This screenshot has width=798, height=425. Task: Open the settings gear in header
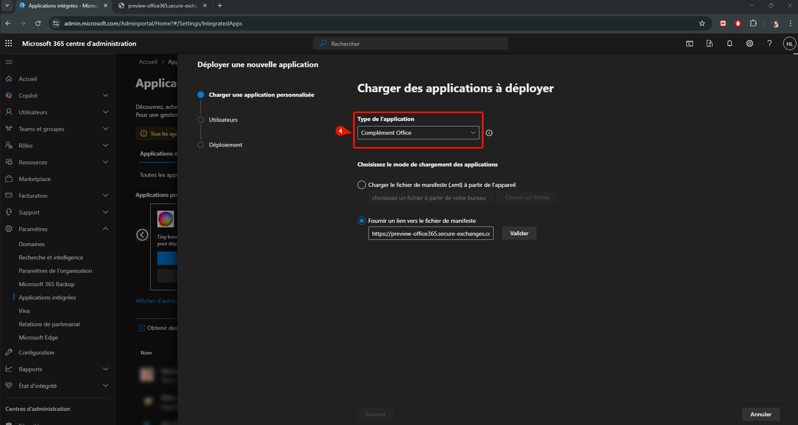point(750,44)
